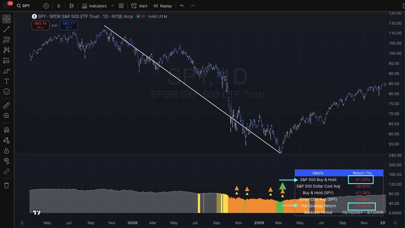Image resolution: width=405 pixels, height=228 pixels.
Task: Toggle magnet mode for drawings
Action: pos(7,130)
